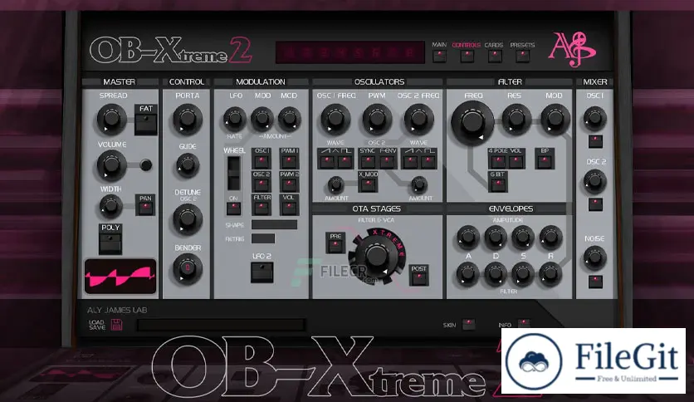Click the AJ logo in the header
Image resolution: width=694 pixels, height=402 pixels.
tap(572, 49)
